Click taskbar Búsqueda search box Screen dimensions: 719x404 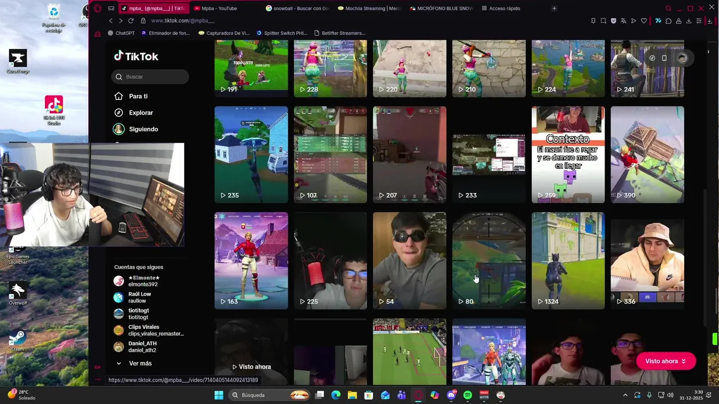pyautogui.click(x=270, y=395)
